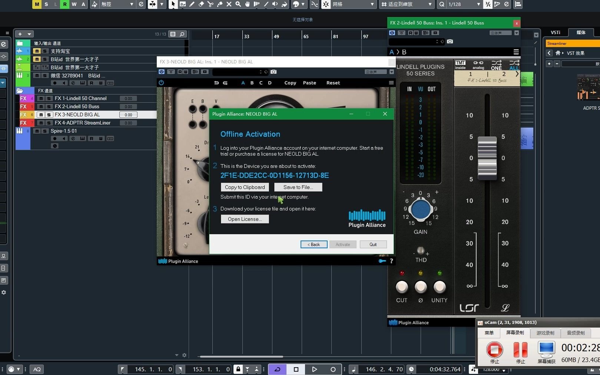The height and width of the screenshot is (375, 600).
Task: Select the Object Selection arrow tool
Action: coord(173,4)
